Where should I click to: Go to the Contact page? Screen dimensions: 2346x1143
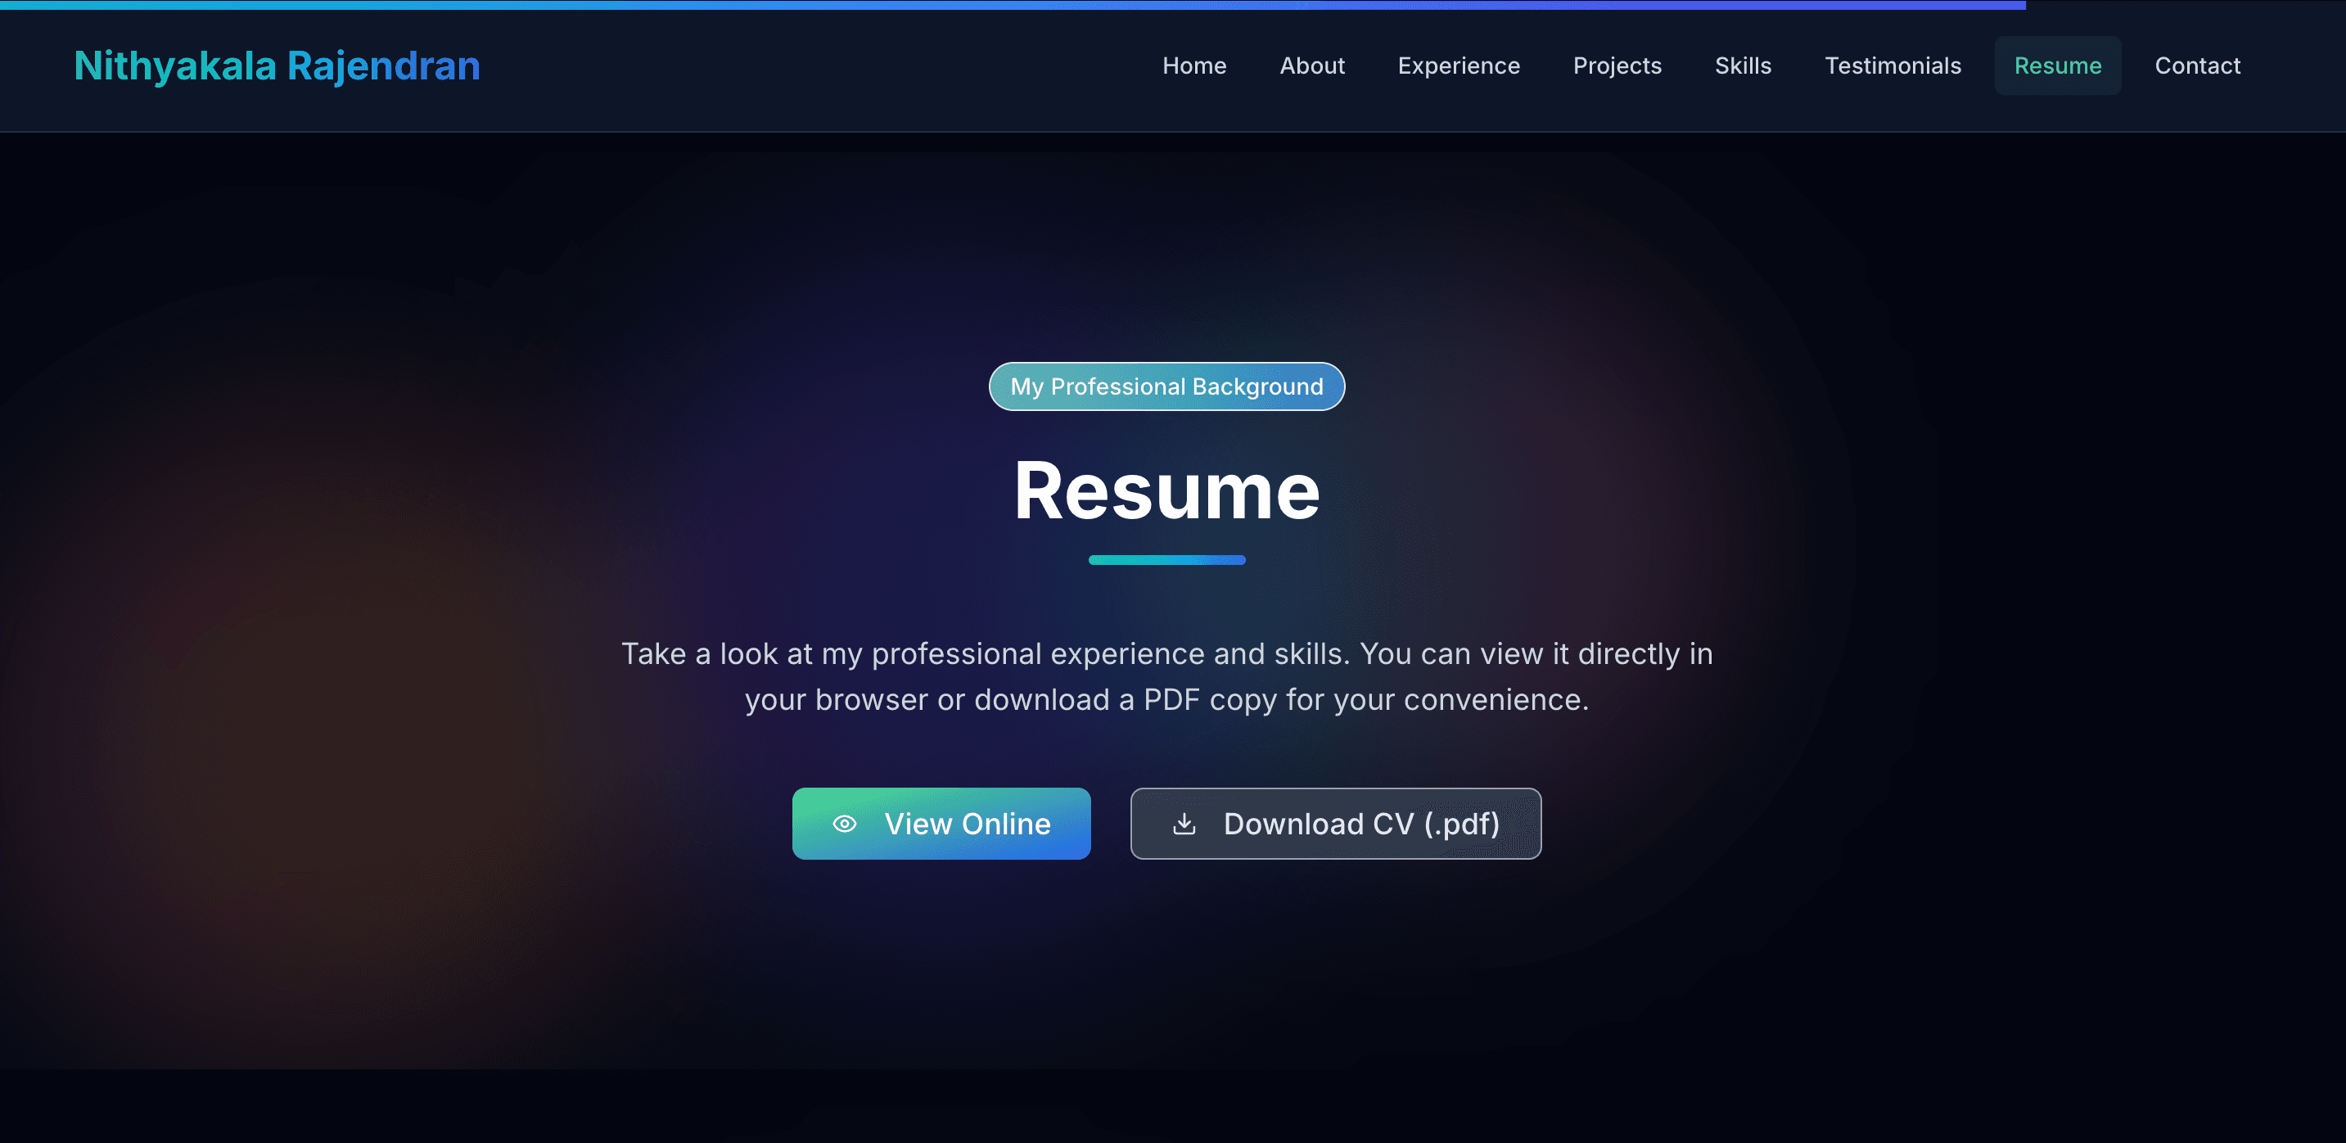(x=2197, y=66)
